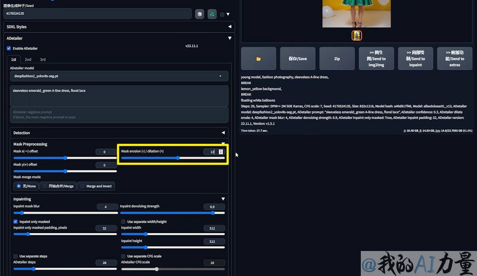Viewport: 477px width, 276px height.
Task: Switch to the 1st ADetailer tab
Action: (x=14, y=59)
